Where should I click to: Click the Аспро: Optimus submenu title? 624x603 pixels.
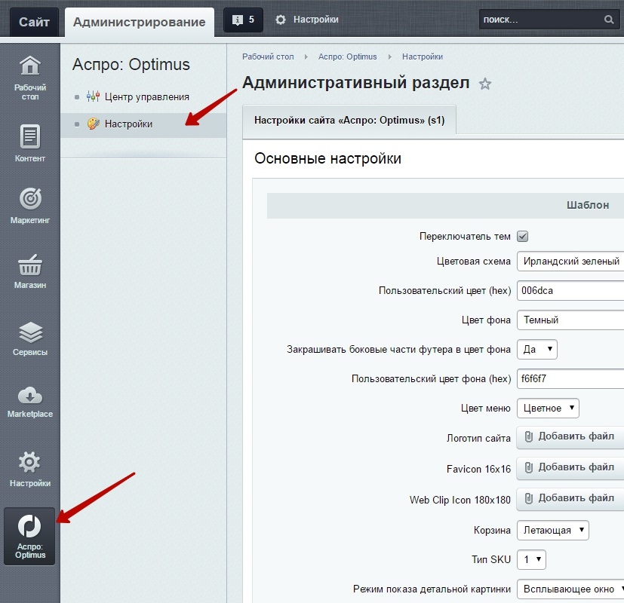click(131, 64)
